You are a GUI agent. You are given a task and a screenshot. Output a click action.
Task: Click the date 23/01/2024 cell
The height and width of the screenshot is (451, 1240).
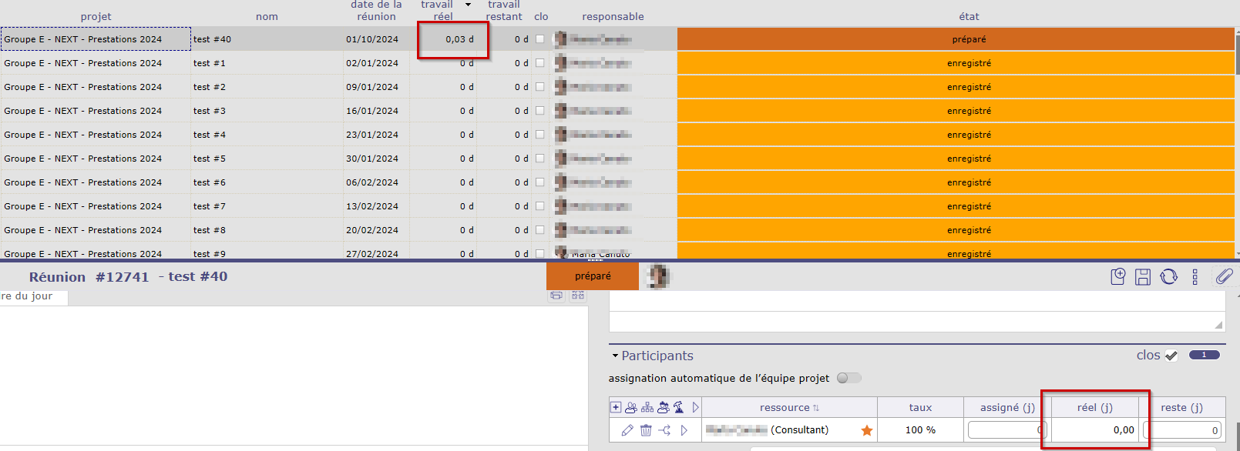click(372, 135)
